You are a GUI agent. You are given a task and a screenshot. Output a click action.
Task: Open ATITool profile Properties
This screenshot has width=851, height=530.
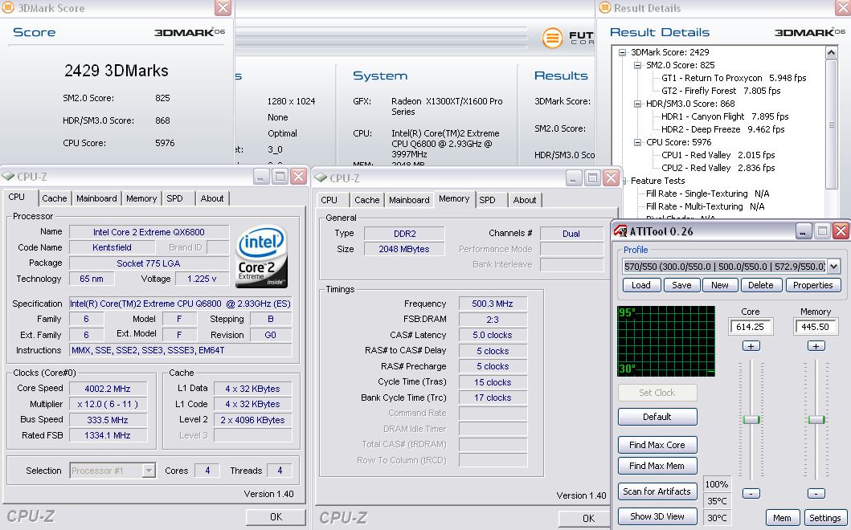point(813,285)
